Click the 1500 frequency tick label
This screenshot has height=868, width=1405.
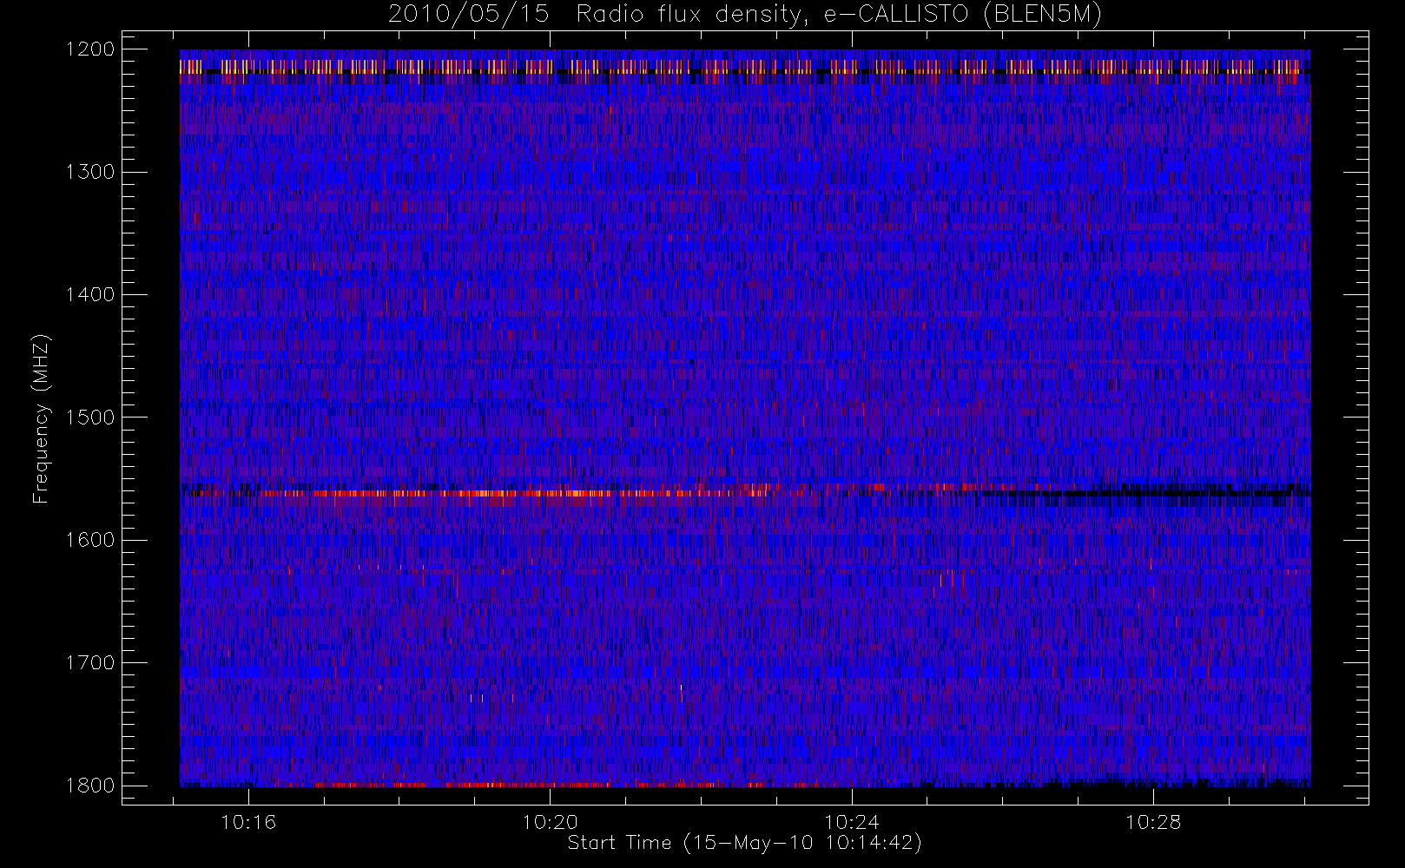click(90, 418)
